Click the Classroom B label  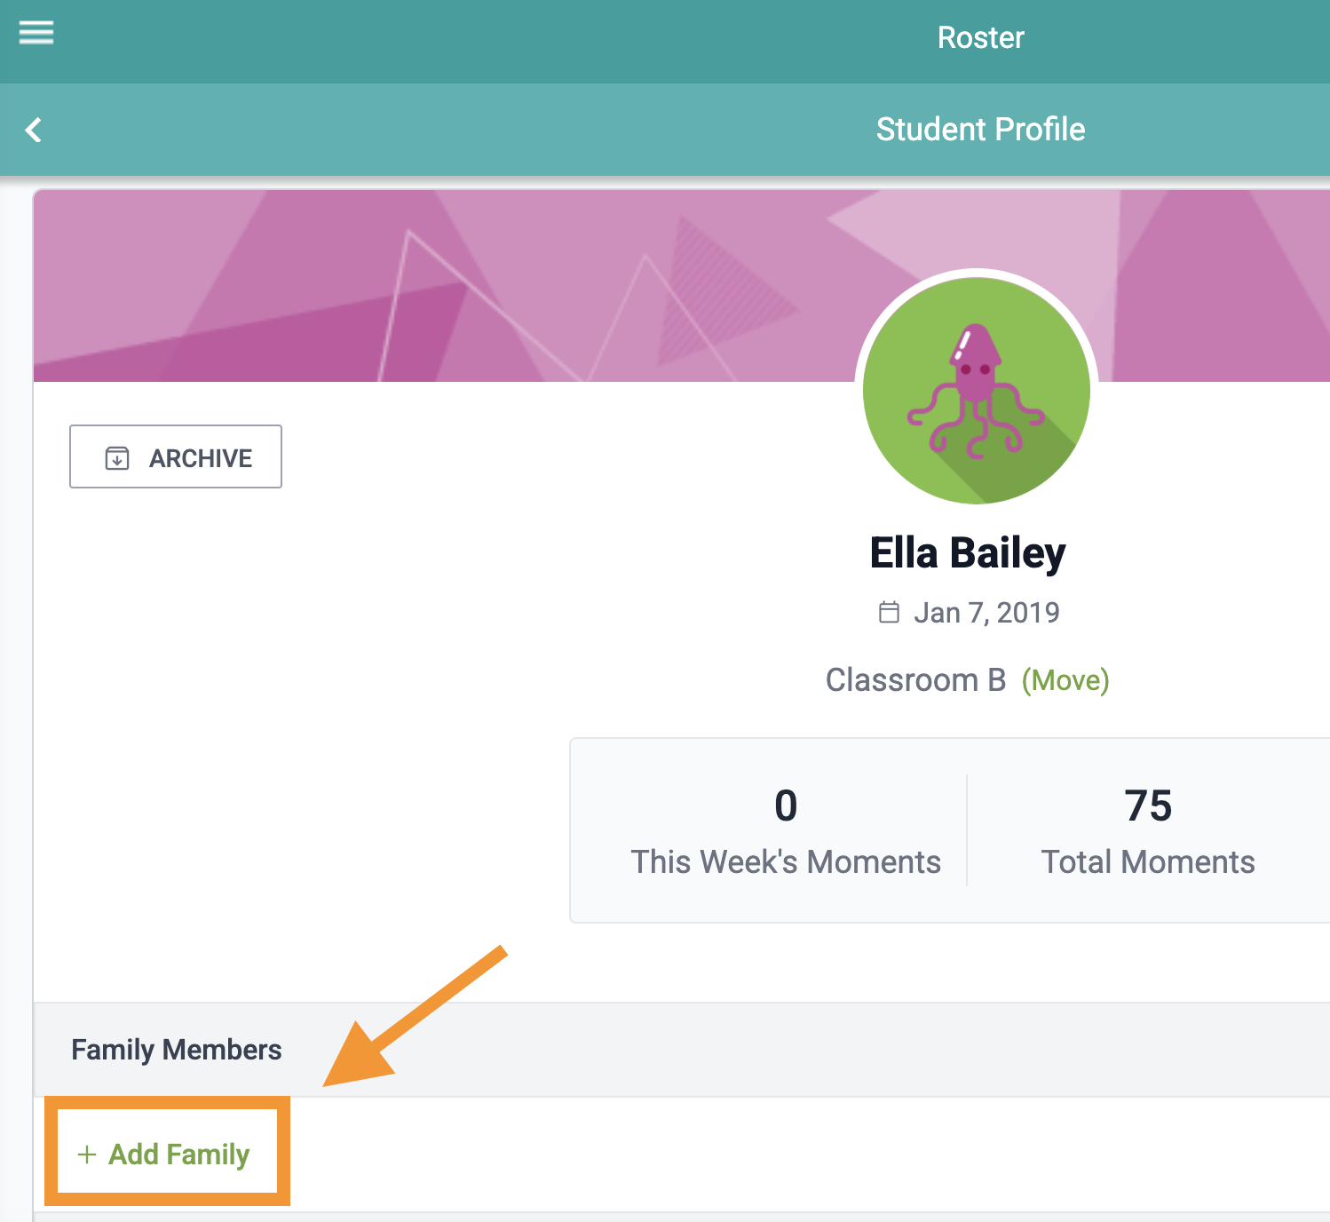pyautogui.click(x=915, y=680)
